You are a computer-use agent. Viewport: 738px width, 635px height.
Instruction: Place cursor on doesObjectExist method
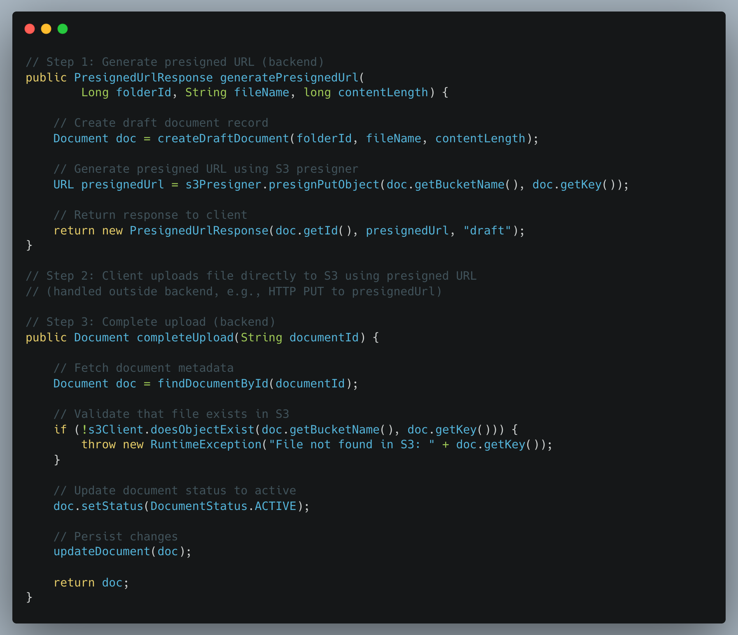click(x=202, y=430)
